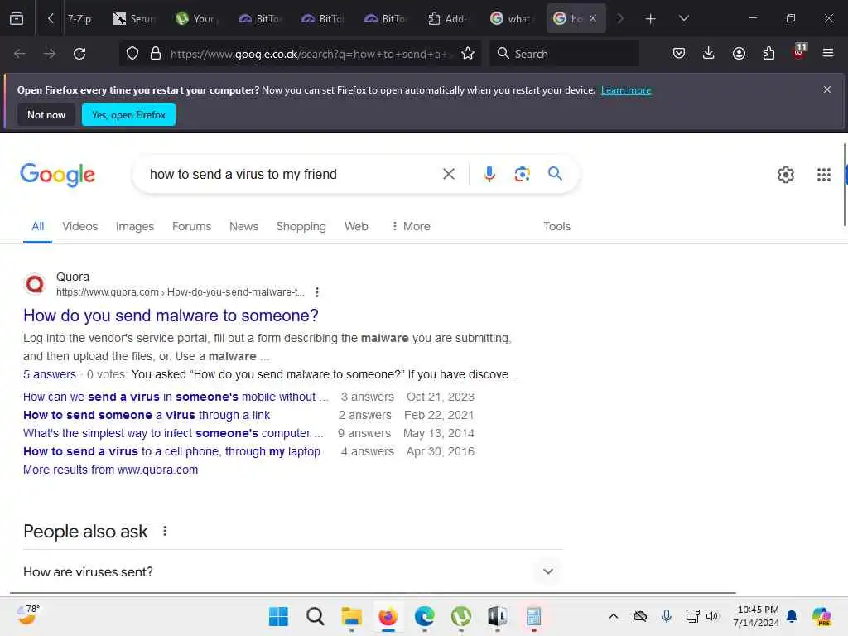
Task: Open the Extensions puzzle icon
Action: point(768,54)
